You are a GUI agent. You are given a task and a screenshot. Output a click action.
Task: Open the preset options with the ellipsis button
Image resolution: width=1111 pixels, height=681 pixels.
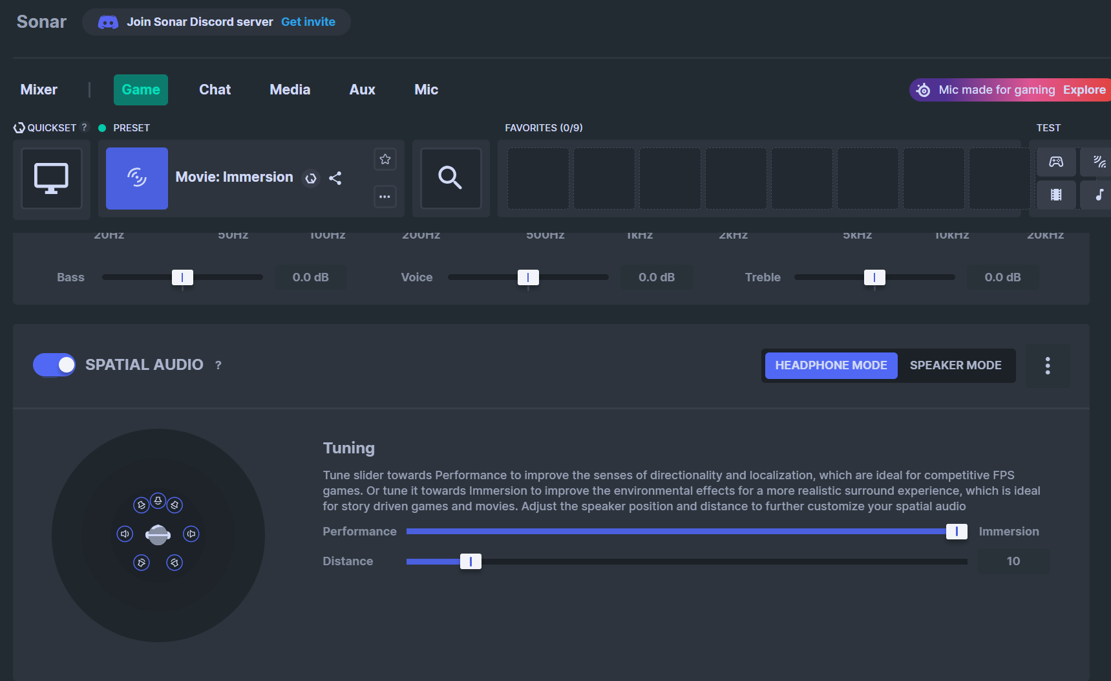tap(385, 197)
